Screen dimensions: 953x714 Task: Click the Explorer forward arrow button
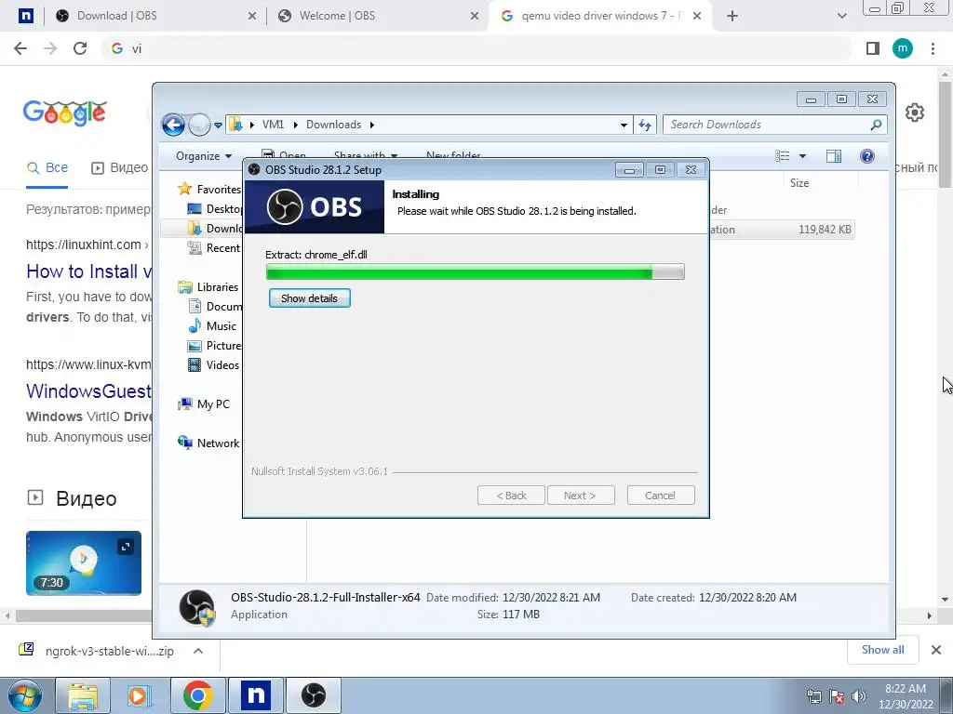point(199,126)
